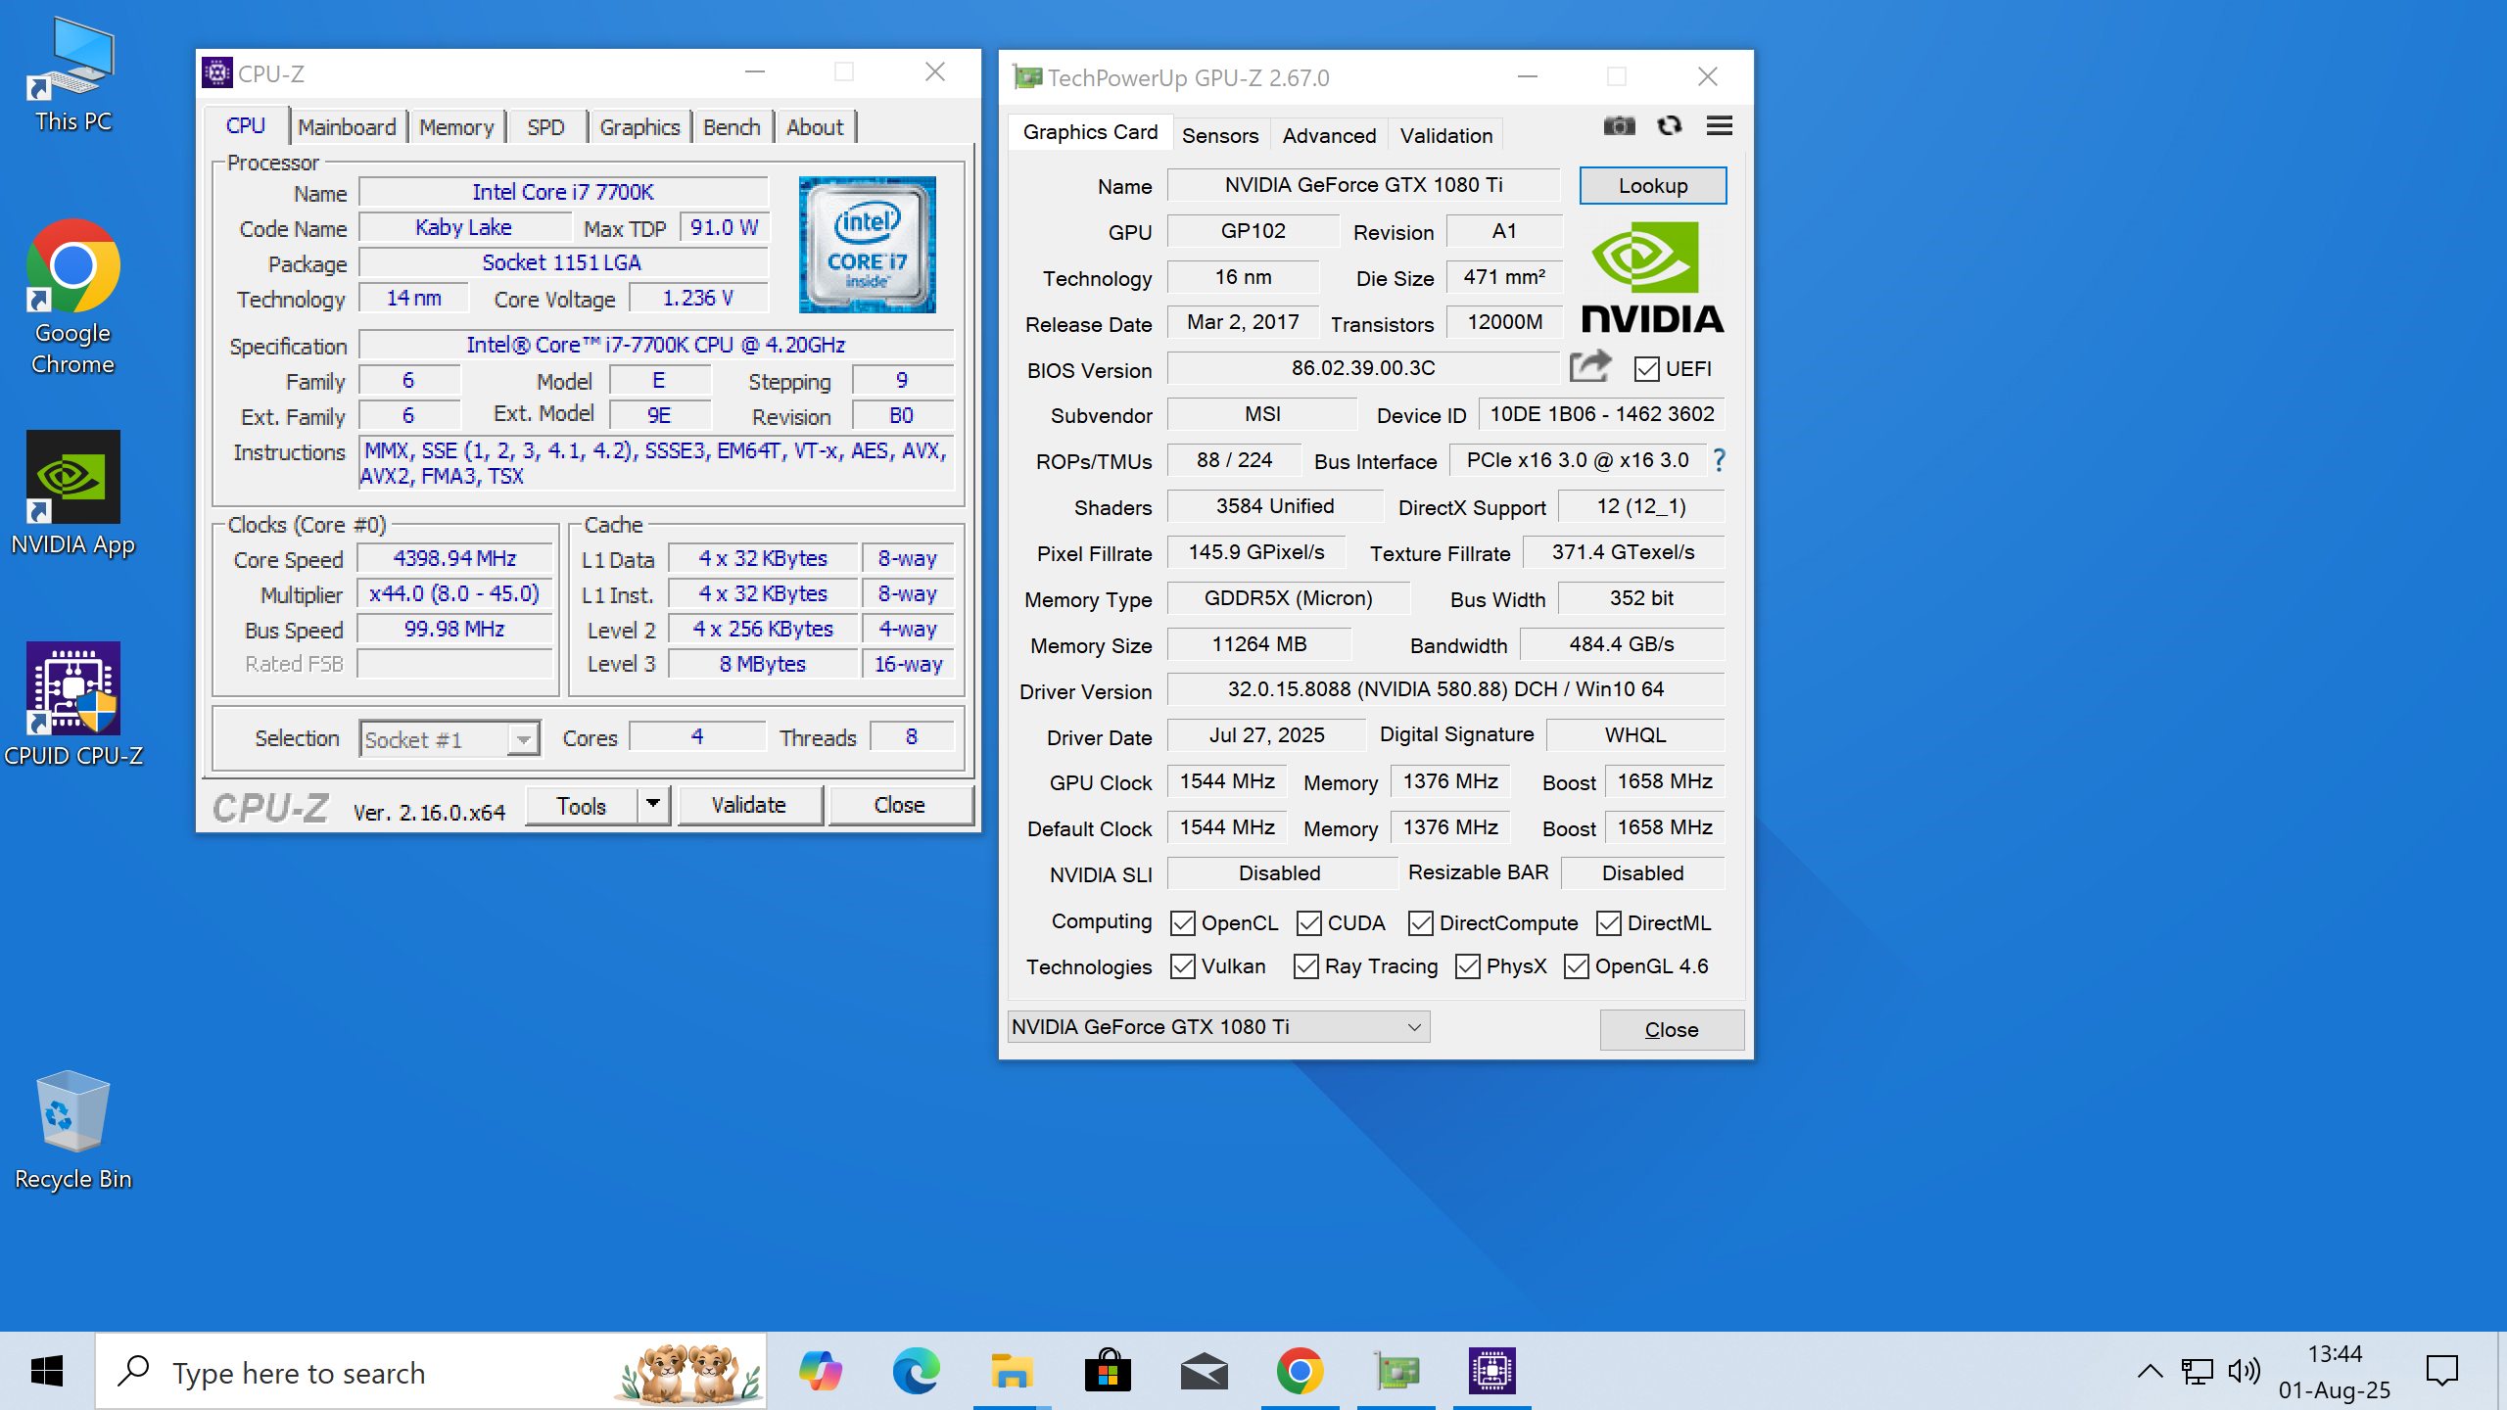Switch to Memory tab in CPU-Z
This screenshot has height=1410, width=2507.
(456, 127)
